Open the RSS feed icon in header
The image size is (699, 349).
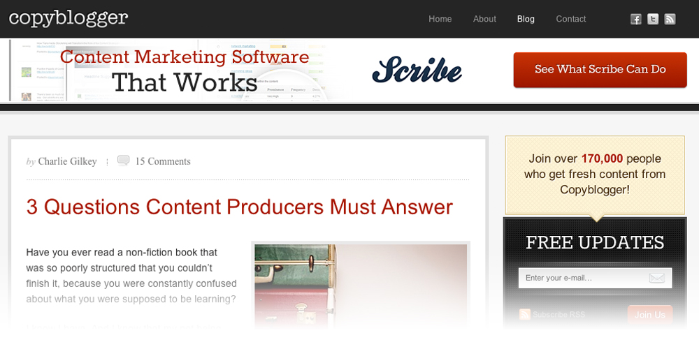tap(670, 19)
